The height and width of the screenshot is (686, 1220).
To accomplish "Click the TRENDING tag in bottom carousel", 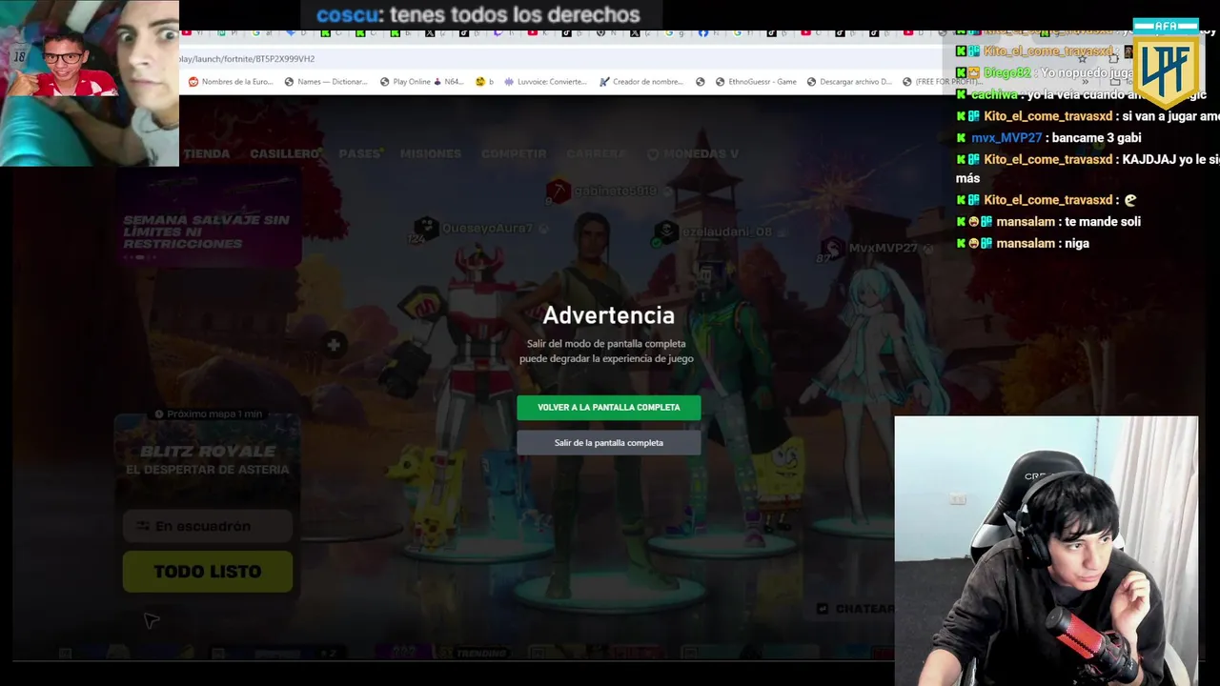I will (479, 654).
